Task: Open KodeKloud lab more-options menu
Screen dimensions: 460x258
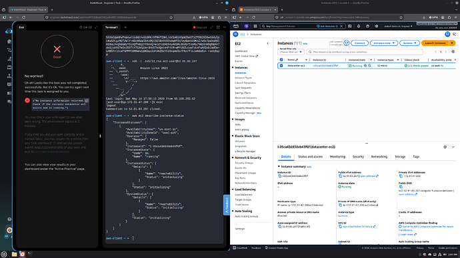Action: coord(225,27)
